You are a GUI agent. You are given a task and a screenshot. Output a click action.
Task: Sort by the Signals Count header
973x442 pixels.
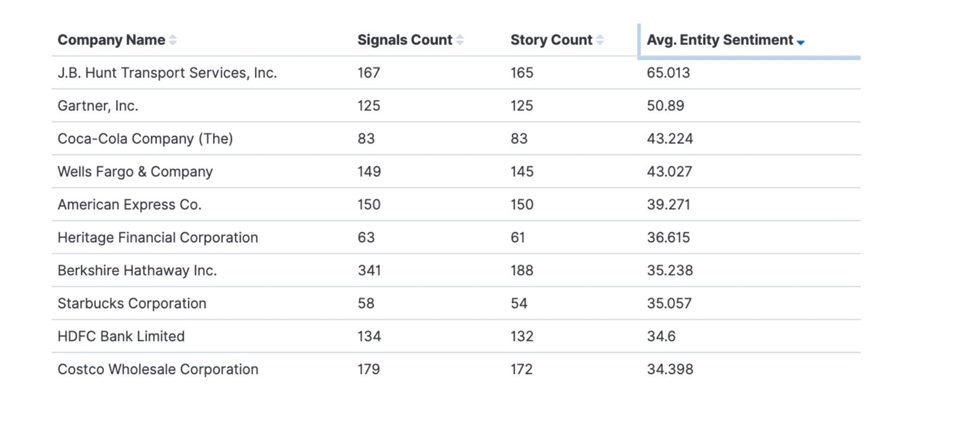pyautogui.click(x=405, y=40)
